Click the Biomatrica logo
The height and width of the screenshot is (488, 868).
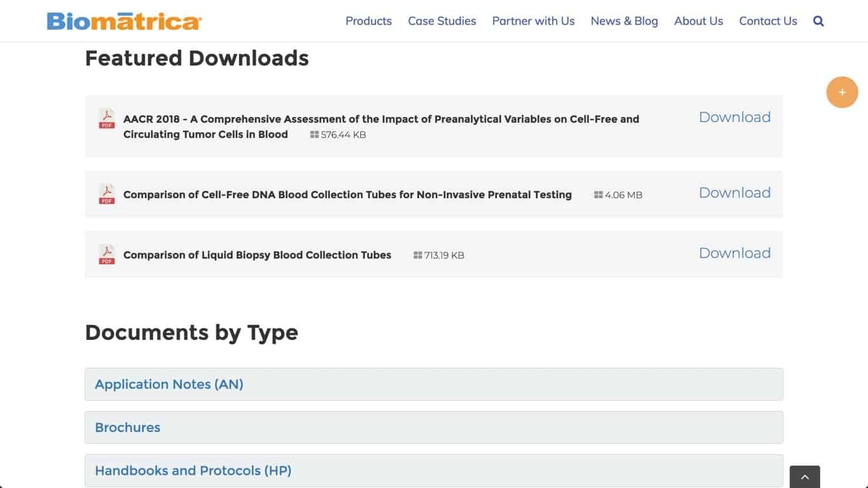click(x=125, y=21)
